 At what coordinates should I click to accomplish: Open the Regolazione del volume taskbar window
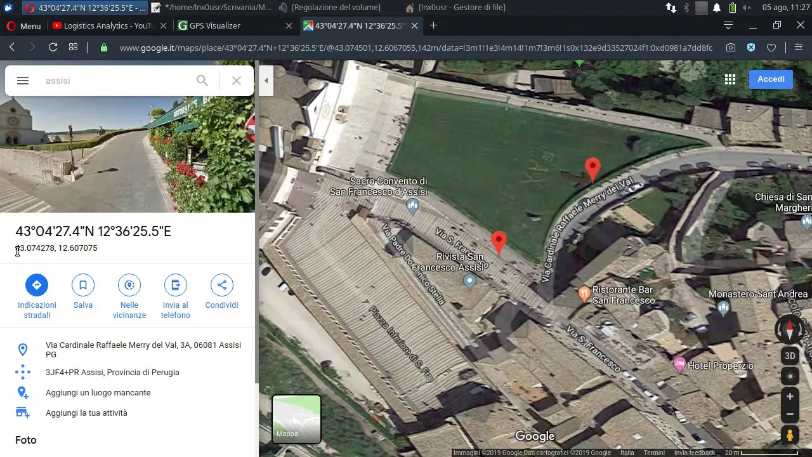(330, 8)
